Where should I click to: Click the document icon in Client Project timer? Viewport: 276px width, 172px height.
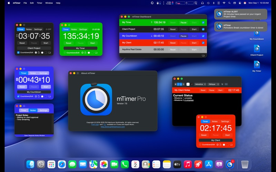point(39,53)
